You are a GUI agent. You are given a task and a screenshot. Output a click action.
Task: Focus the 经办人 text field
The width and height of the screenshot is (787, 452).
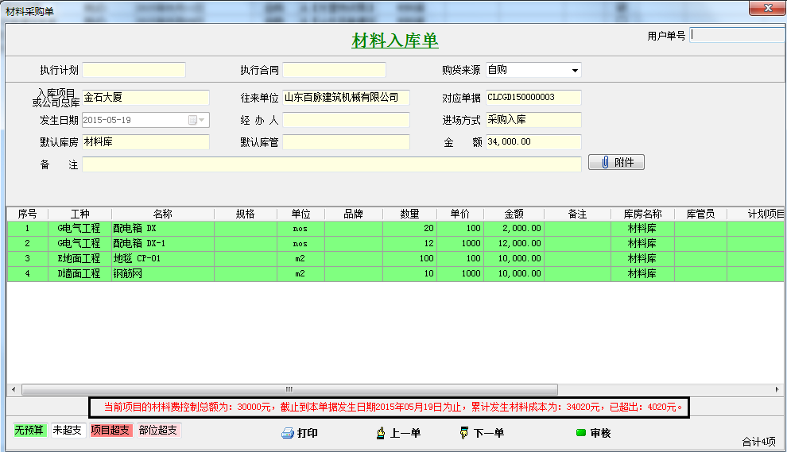pyautogui.click(x=346, y=120)
